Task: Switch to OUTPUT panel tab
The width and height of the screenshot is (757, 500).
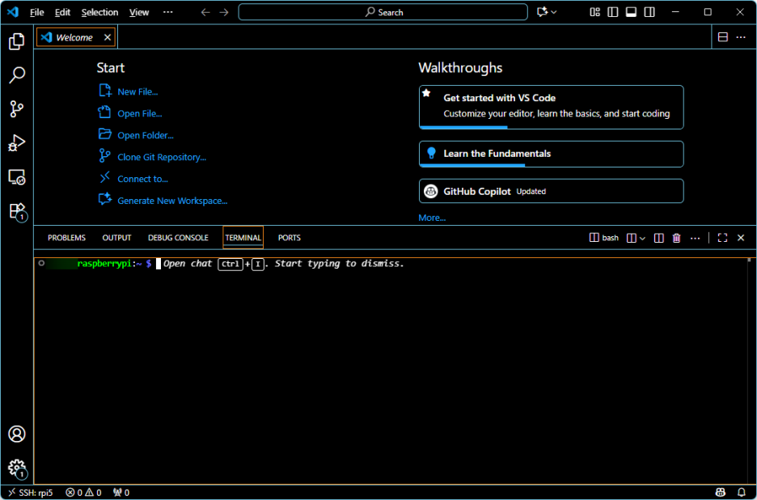Action: click(x=116, y=238)
